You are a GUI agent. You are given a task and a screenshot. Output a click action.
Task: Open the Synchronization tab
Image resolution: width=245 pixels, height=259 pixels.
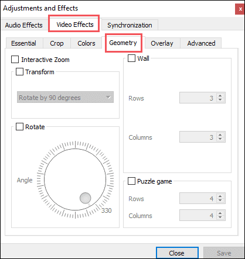[130, 25]
